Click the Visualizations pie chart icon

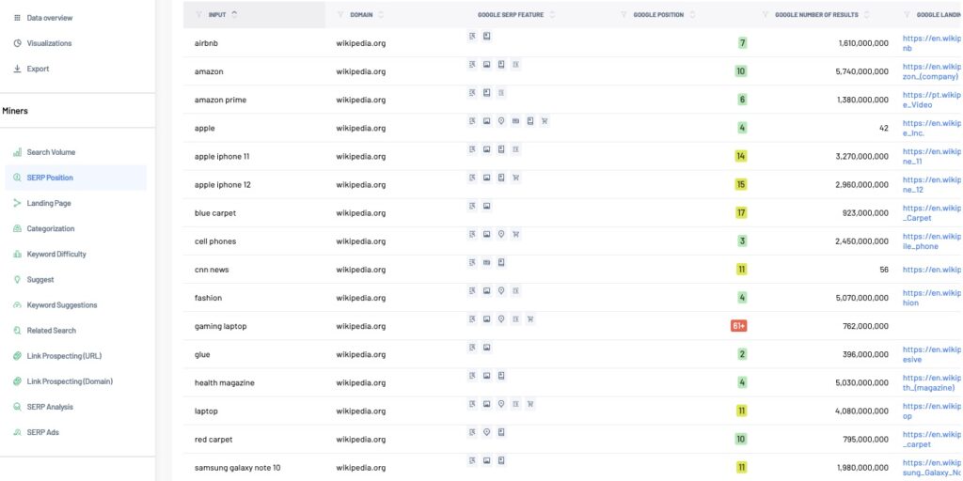click(17, 43)
